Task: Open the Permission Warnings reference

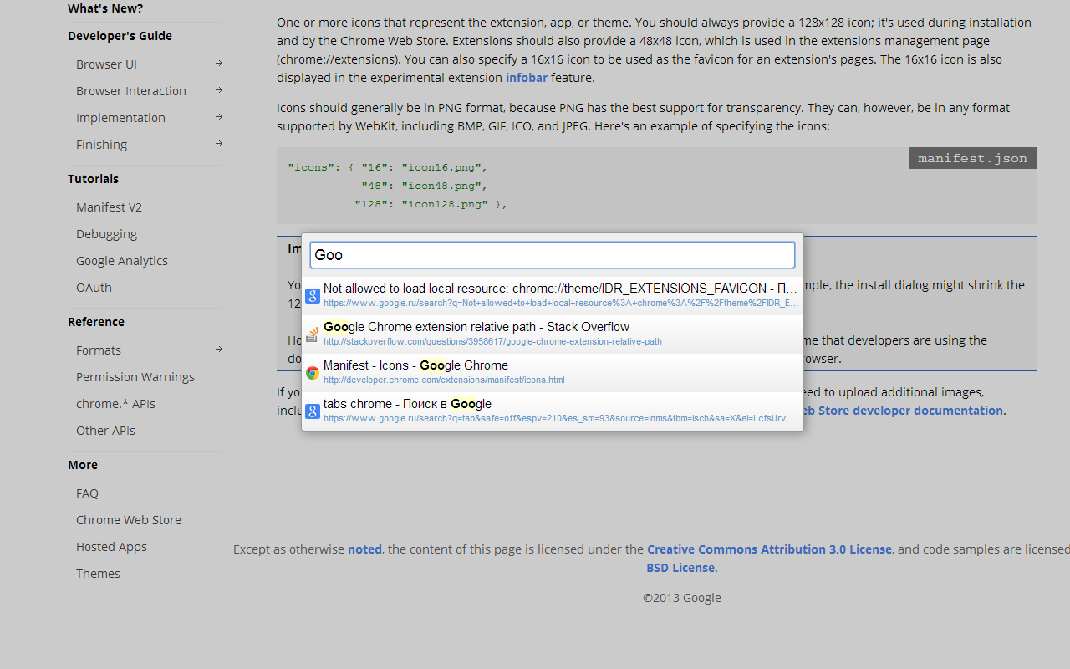Action: [135, 377]
